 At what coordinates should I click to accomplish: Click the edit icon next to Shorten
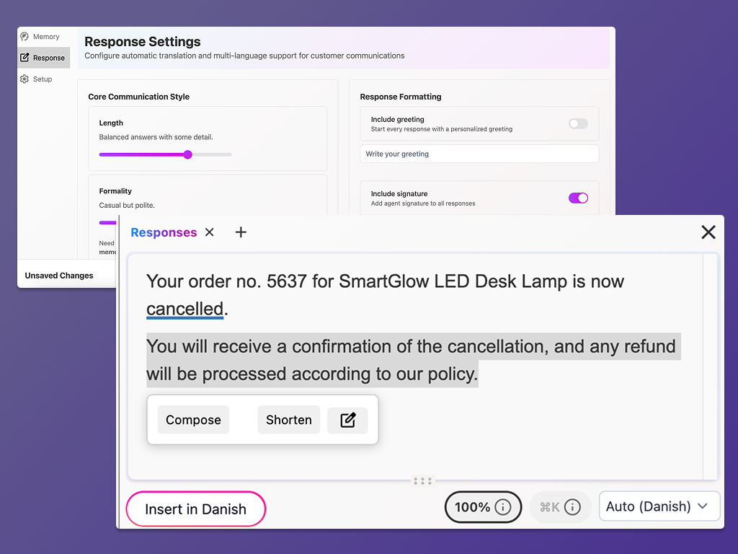[348, 420]
